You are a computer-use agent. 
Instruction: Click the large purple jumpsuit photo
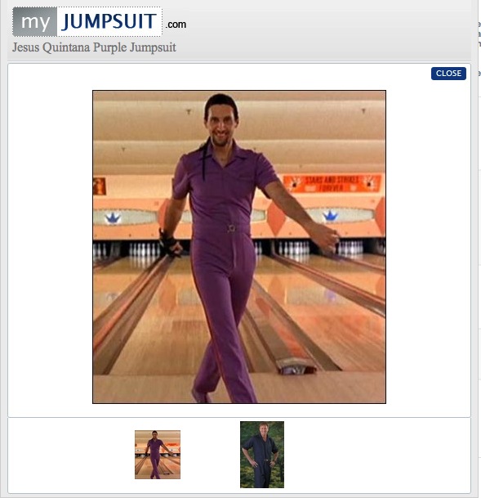[239, 247]
